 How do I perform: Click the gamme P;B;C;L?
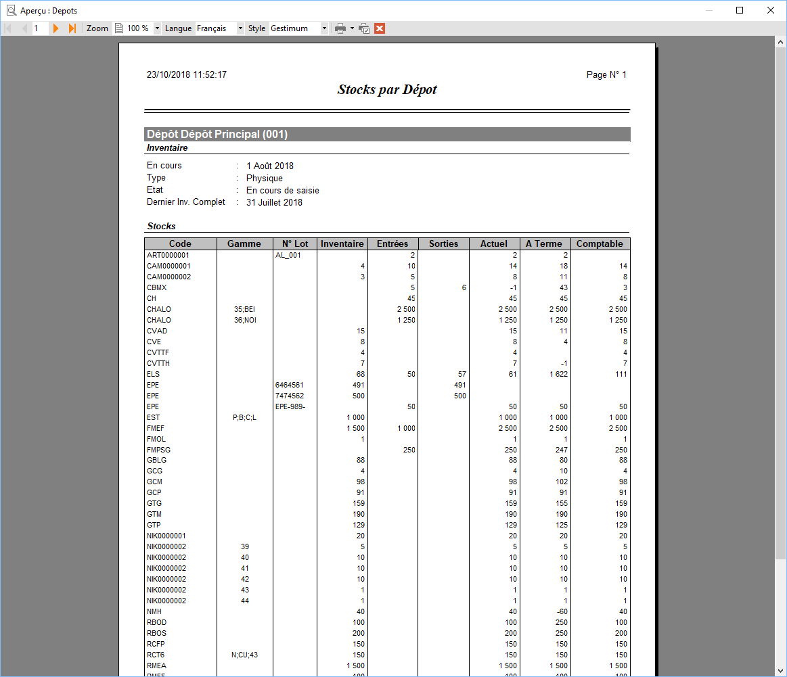coord(244,418)
